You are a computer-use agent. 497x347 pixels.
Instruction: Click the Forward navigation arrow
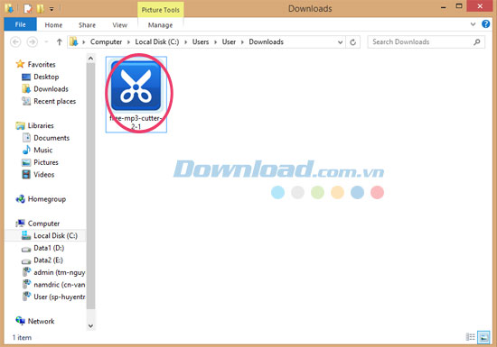[x=32, y=41]
